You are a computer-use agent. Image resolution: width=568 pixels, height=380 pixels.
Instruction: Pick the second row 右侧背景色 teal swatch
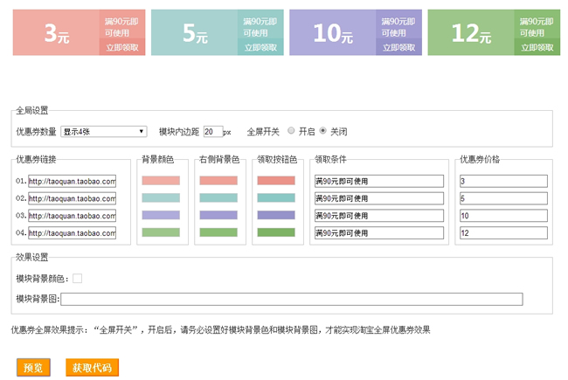coord(218,198)
